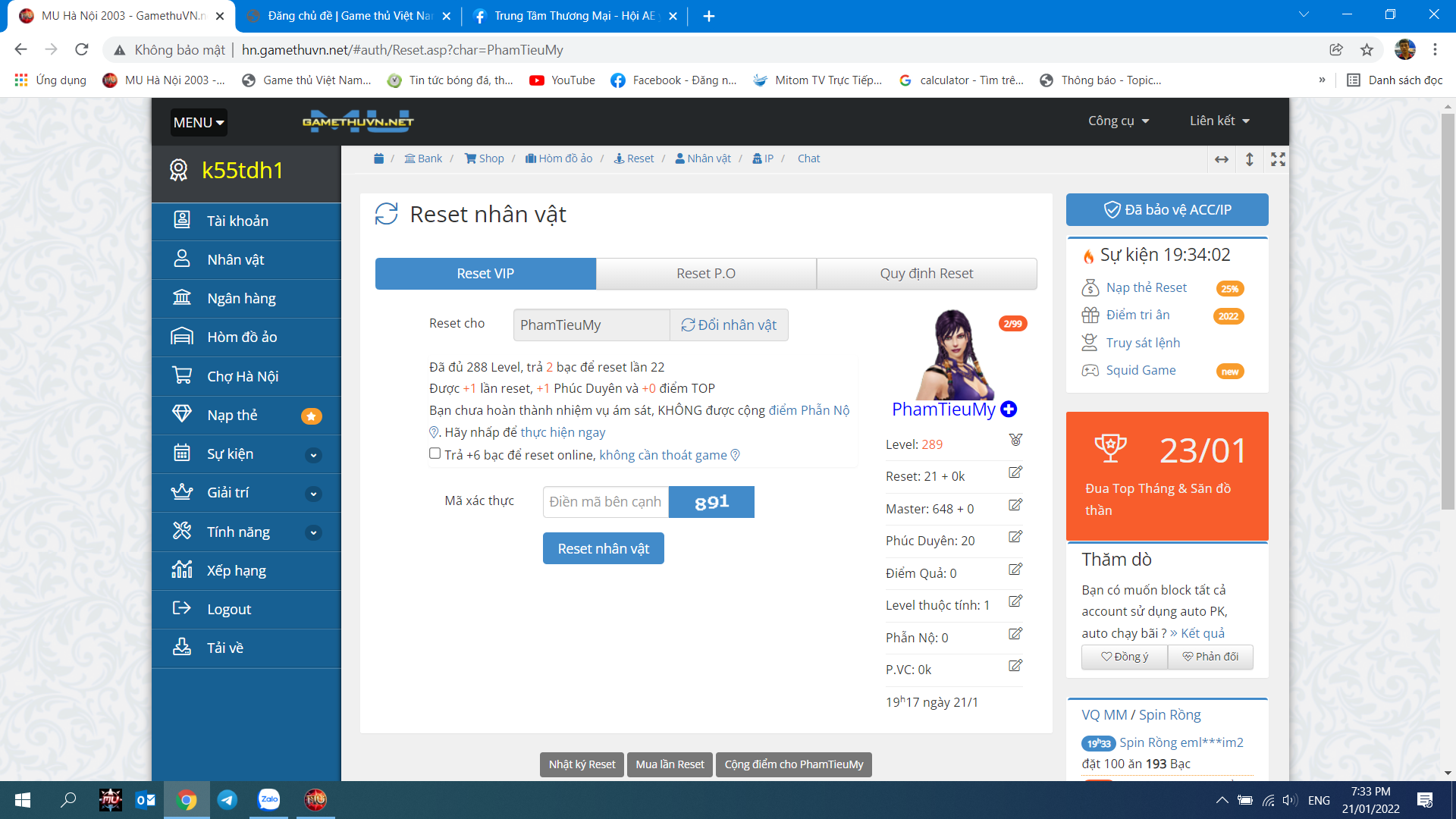Open the MENU dropdown
The image size is (1456, 819).
tap(199, 123)
